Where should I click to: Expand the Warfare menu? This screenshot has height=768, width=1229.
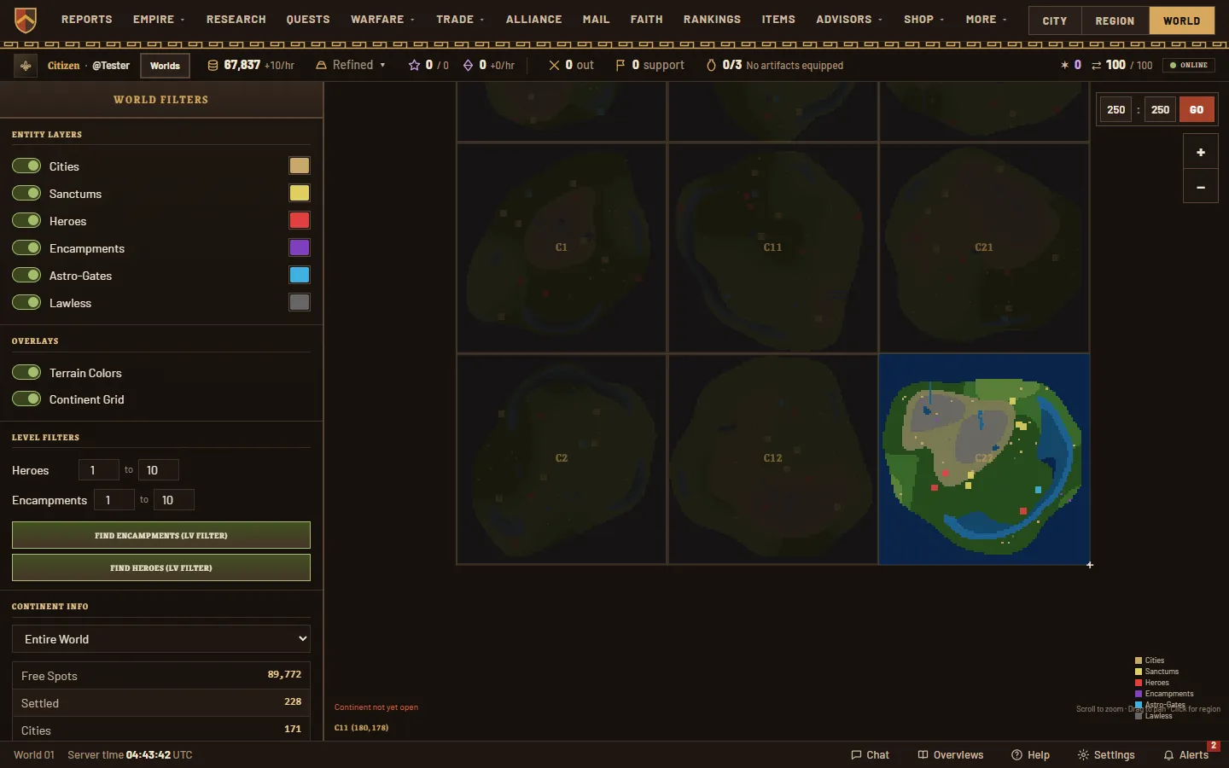click(382, 20)
